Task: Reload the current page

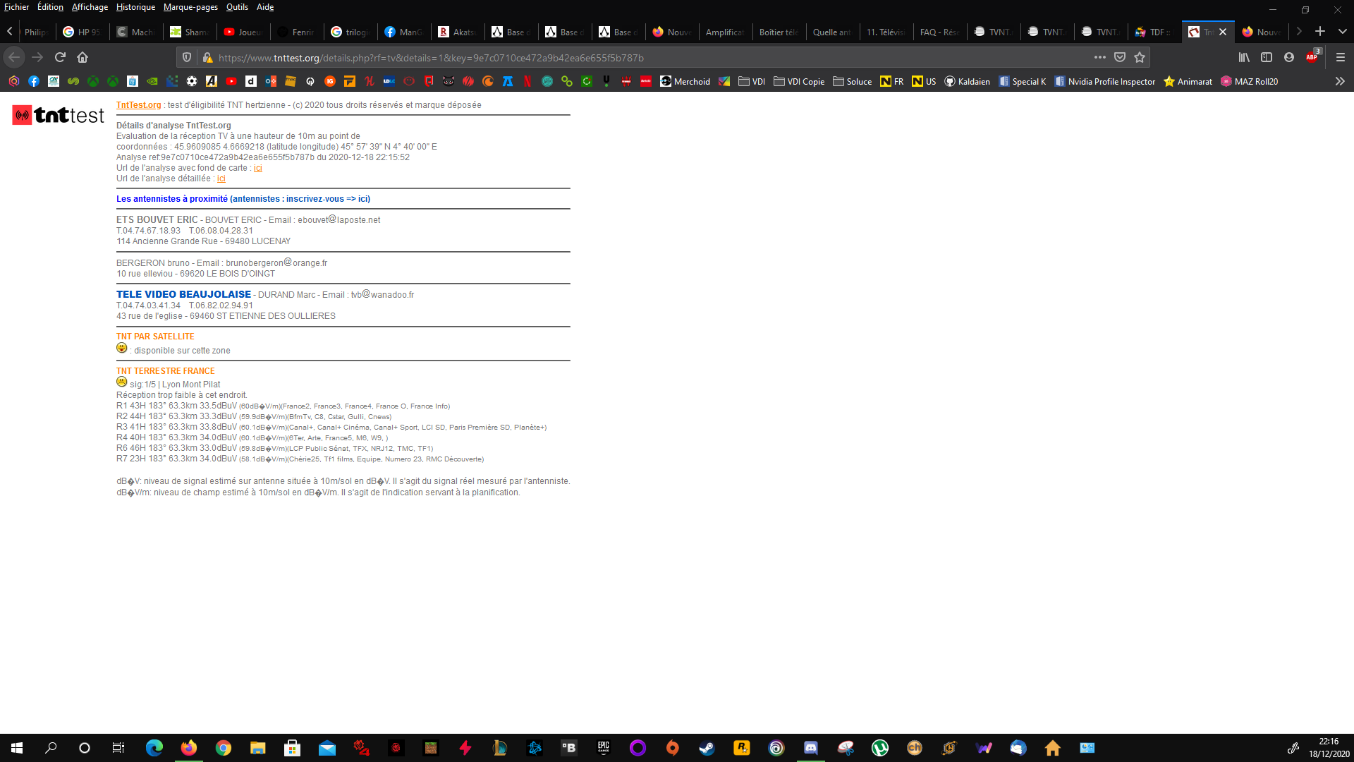Action: point(60,57)
